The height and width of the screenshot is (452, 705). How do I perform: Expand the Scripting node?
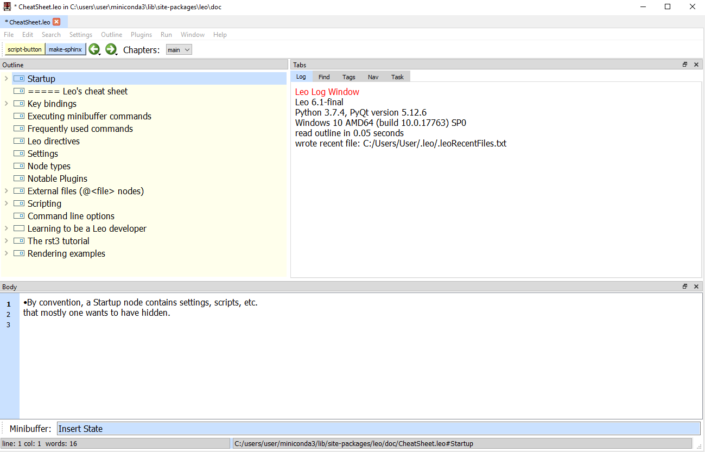click(6, 203)
